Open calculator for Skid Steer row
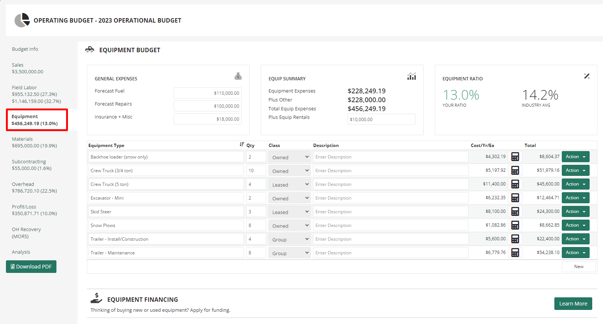603x324 pixels. tap(515, 211)
